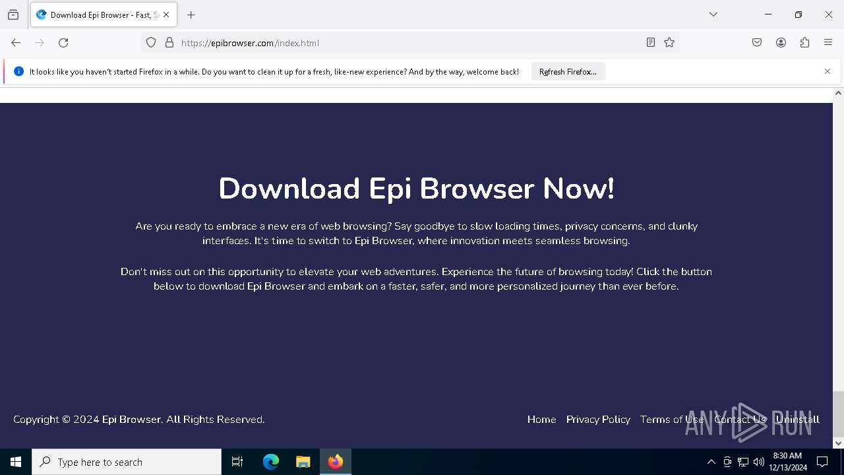Screen dimensions: 844x475
Task: Focus the epibrowser.com address bar
Action: point(409,43)
